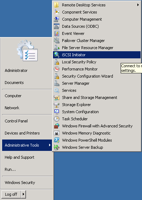The width and height of the screenshot is (142, 200).
Task: Open System Configuration
Action: point(97,112)
